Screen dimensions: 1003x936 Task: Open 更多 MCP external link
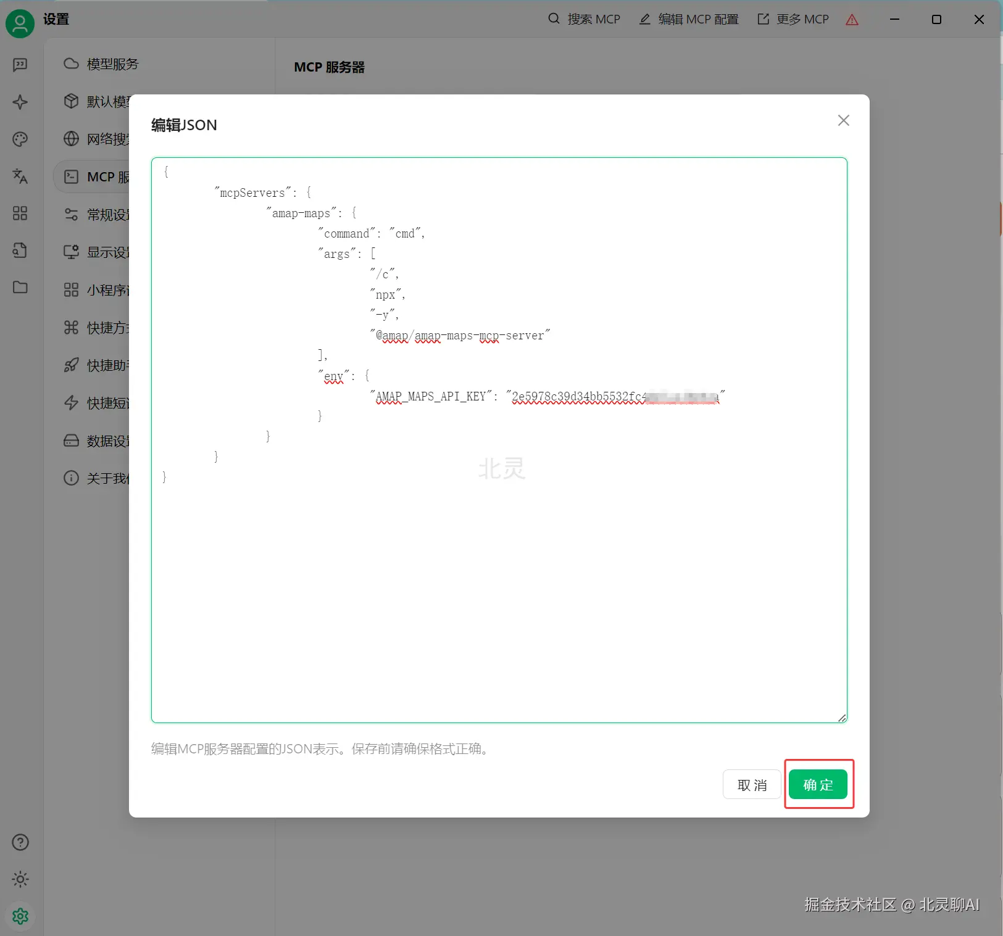(x=793, y=19)
